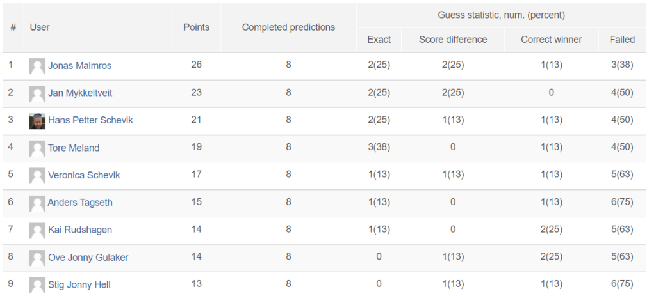656x296 pixels.
Task: Click Anders Tagseth avatar icon
Action: (37, 203)
